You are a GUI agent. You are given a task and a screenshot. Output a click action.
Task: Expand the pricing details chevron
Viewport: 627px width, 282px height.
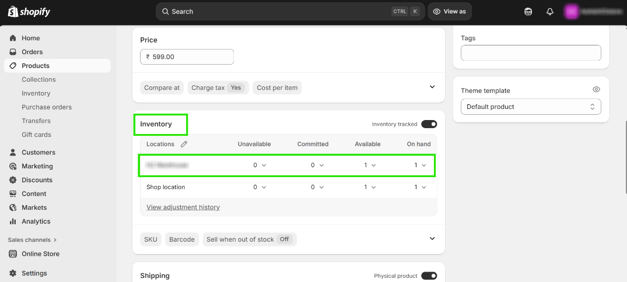click(x=432, y=87)
